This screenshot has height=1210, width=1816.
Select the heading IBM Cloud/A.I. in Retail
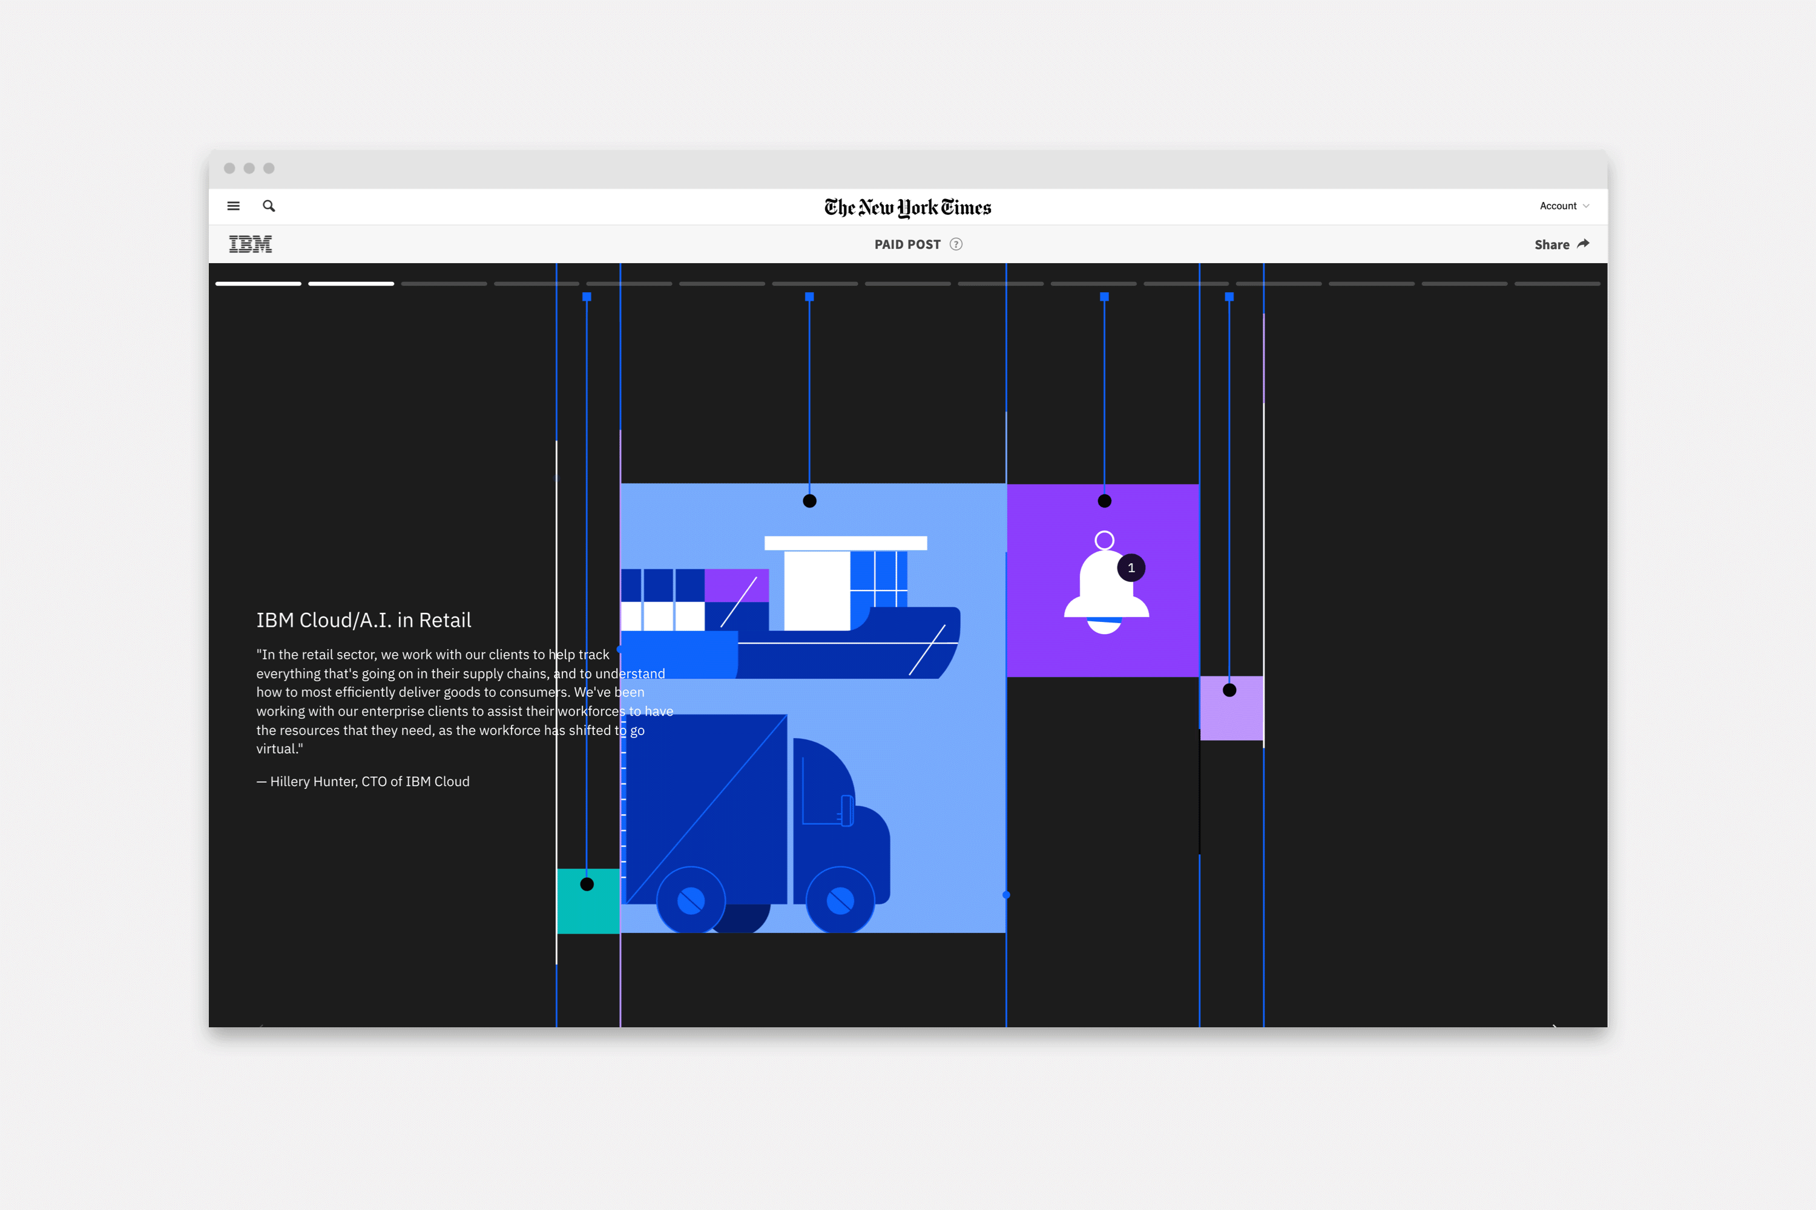click(x=364, y=621)
